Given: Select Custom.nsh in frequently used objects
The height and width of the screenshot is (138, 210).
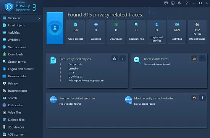Looking at the screenshot, I should 75,65.
